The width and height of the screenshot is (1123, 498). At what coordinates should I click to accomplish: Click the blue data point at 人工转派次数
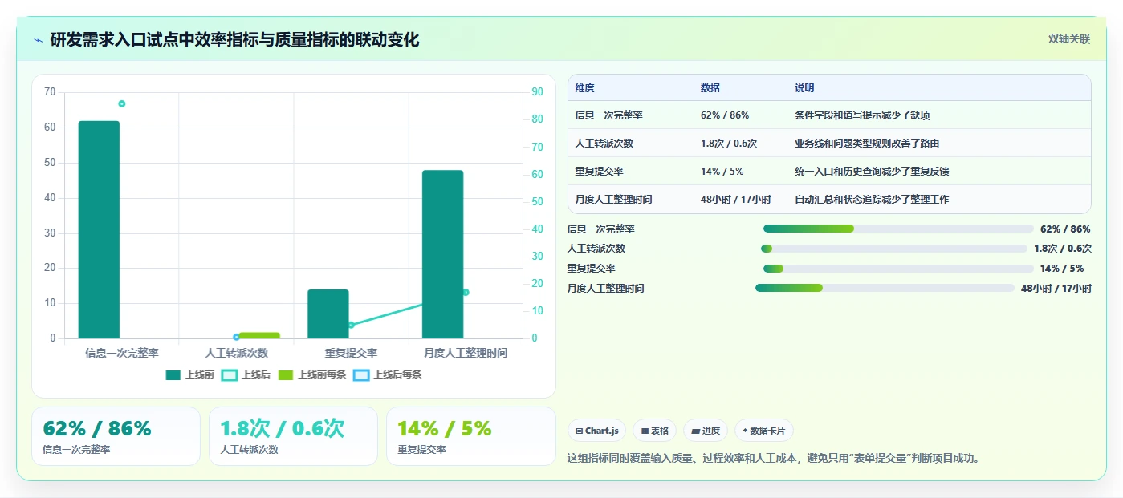tap(237, 337)
